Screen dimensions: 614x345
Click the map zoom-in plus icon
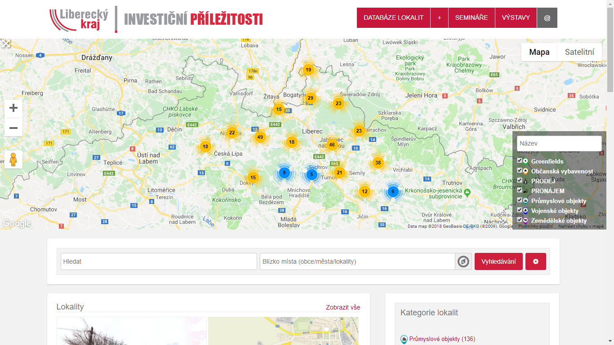(x=13, y=108)
